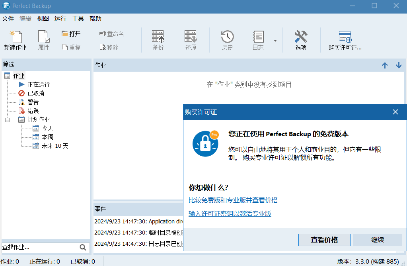Click the 'Application dir' event log entry

[139, 221]
